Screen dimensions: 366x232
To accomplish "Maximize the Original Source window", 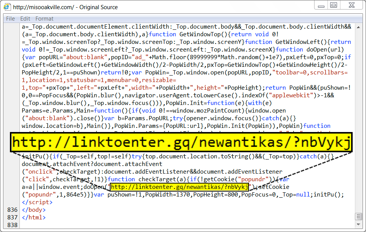I will point(334,5).
